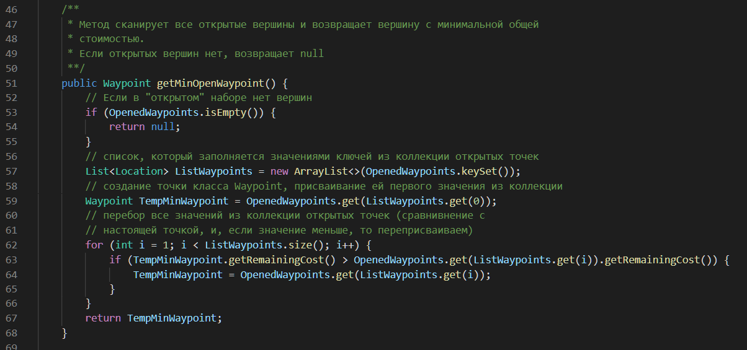This screenshot has height=350, width=747.
Task: Click TempMinWaypoint assignment target on line 64
Action: point(178,274)
